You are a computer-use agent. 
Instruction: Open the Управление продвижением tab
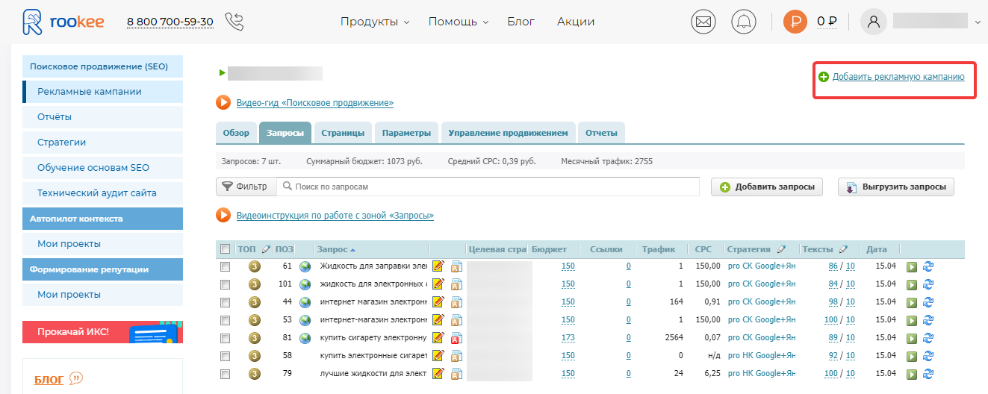(x=509, y=133)
